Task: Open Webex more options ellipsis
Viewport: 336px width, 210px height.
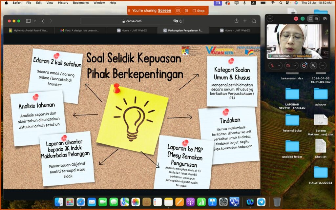Action: (x=323, y=66)
